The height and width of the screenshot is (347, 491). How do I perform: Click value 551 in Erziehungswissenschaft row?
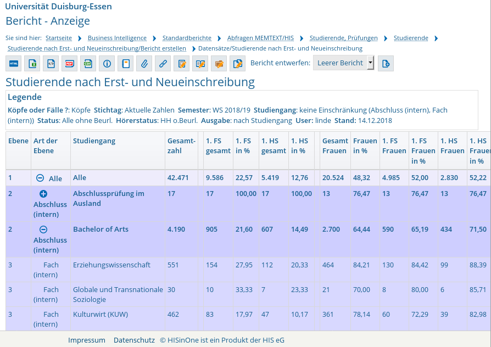click(x=173, y=265)
